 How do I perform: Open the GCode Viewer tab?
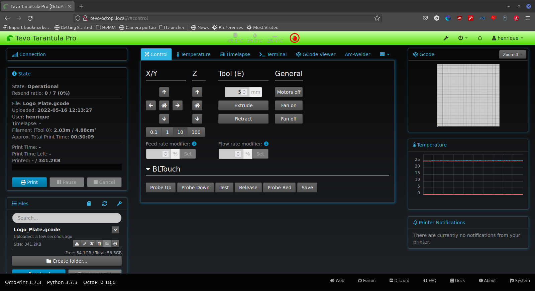(316, 54)
